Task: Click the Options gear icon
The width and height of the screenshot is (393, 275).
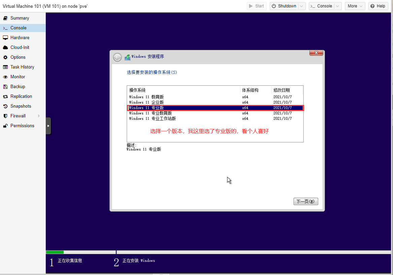Action: coord(5,57)
